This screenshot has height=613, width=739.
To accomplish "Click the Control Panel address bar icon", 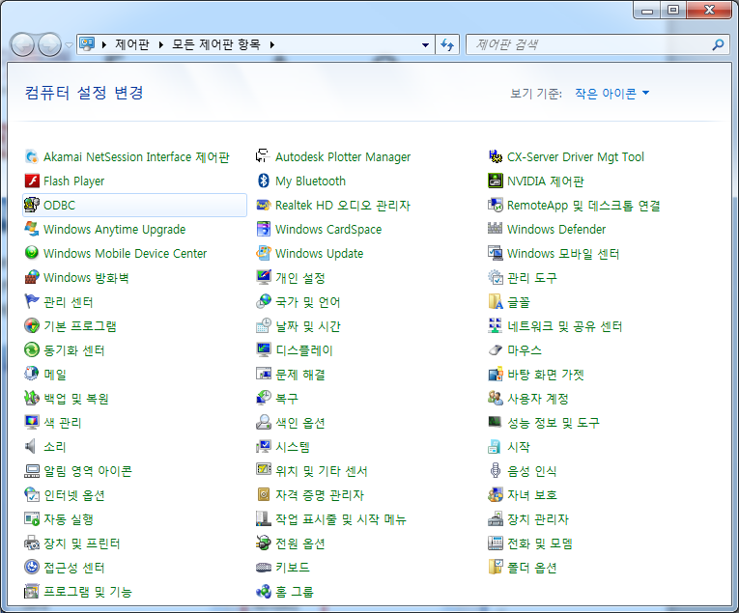I will [x=87, y=44].
